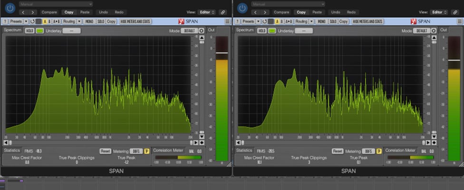
Task: Open the help question mark in the left SPAN
Action: 5,21
